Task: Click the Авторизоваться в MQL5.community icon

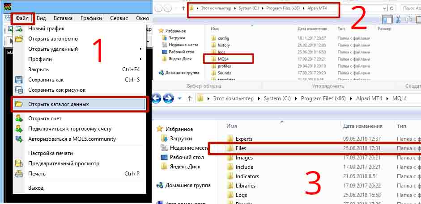Action: tap(19, 139)
